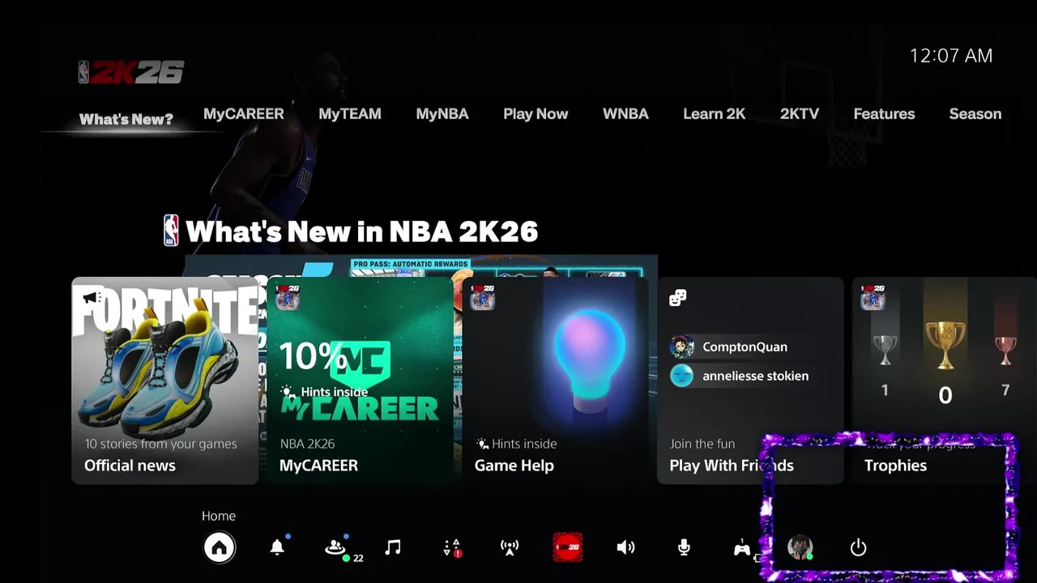Open the Game Help card

[x=555, y=381]
